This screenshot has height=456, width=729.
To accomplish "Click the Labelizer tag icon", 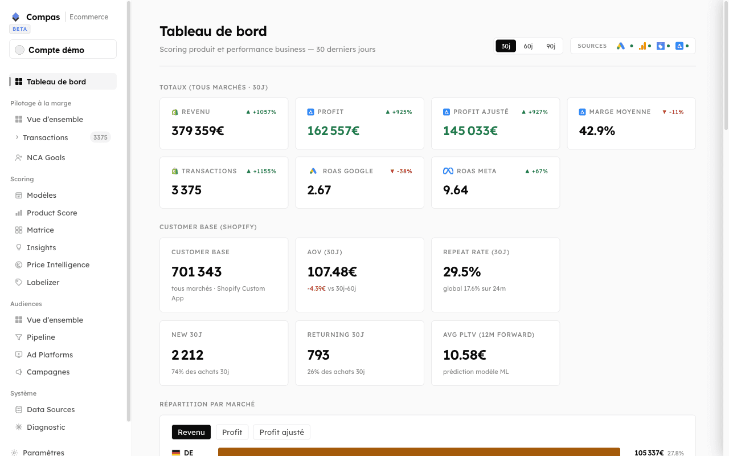I will point(19,282).
